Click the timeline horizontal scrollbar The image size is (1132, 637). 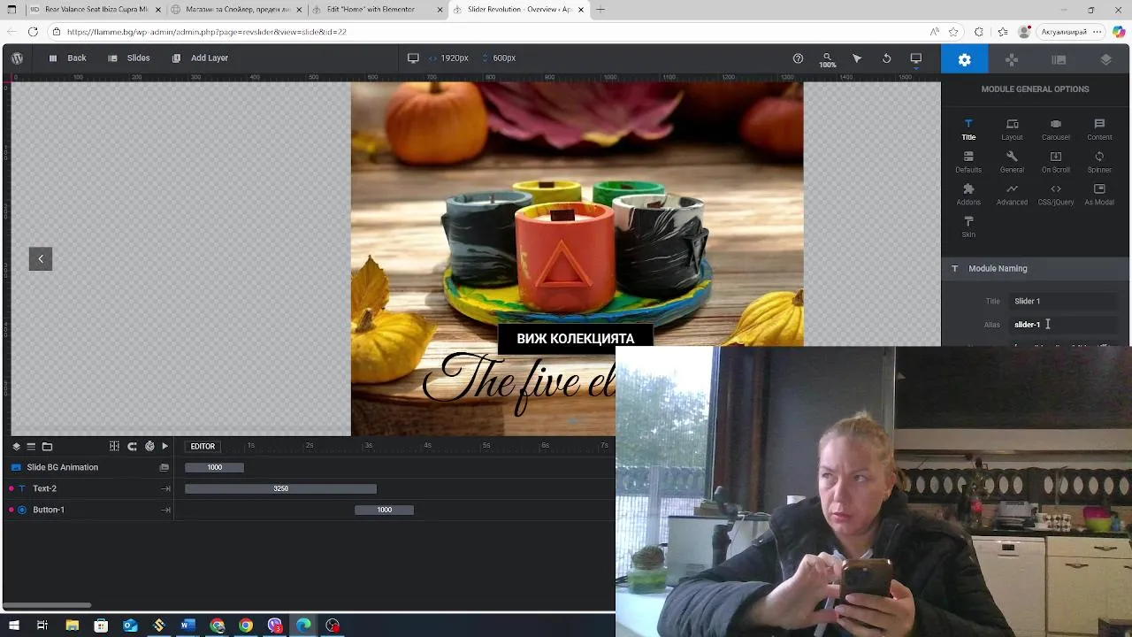47,605
